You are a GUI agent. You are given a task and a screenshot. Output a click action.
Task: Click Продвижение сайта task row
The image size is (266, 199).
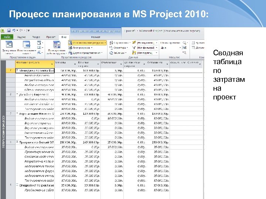pyautogui.click(x=39, y=190)
